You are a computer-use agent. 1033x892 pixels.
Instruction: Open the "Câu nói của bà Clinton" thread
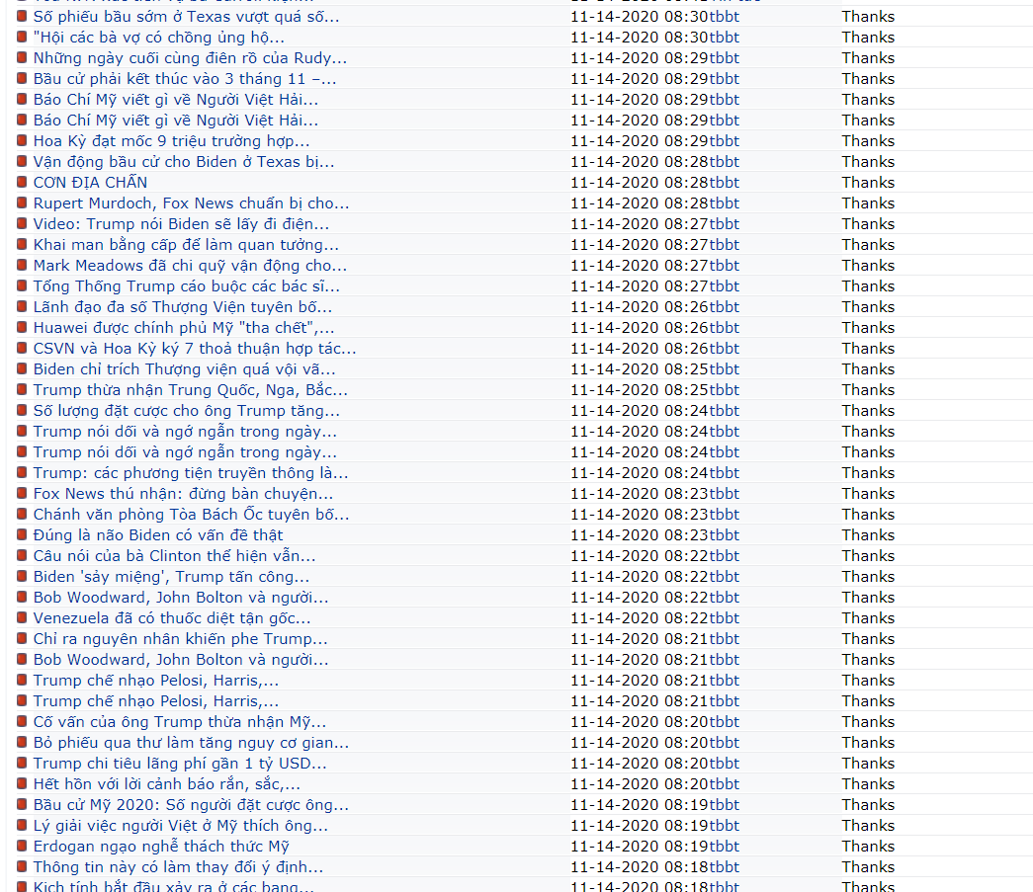(x=175, y=556)
